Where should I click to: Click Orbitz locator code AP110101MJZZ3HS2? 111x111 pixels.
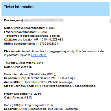point(49,40)
